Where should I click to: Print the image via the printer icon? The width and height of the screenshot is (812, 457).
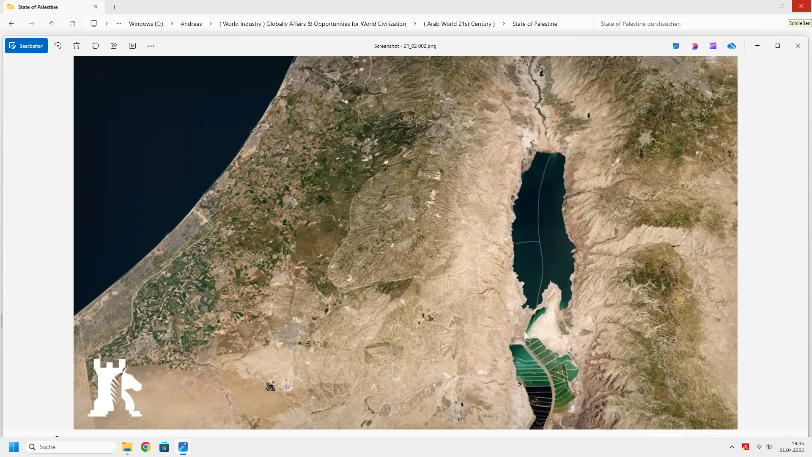click(95, 46)
